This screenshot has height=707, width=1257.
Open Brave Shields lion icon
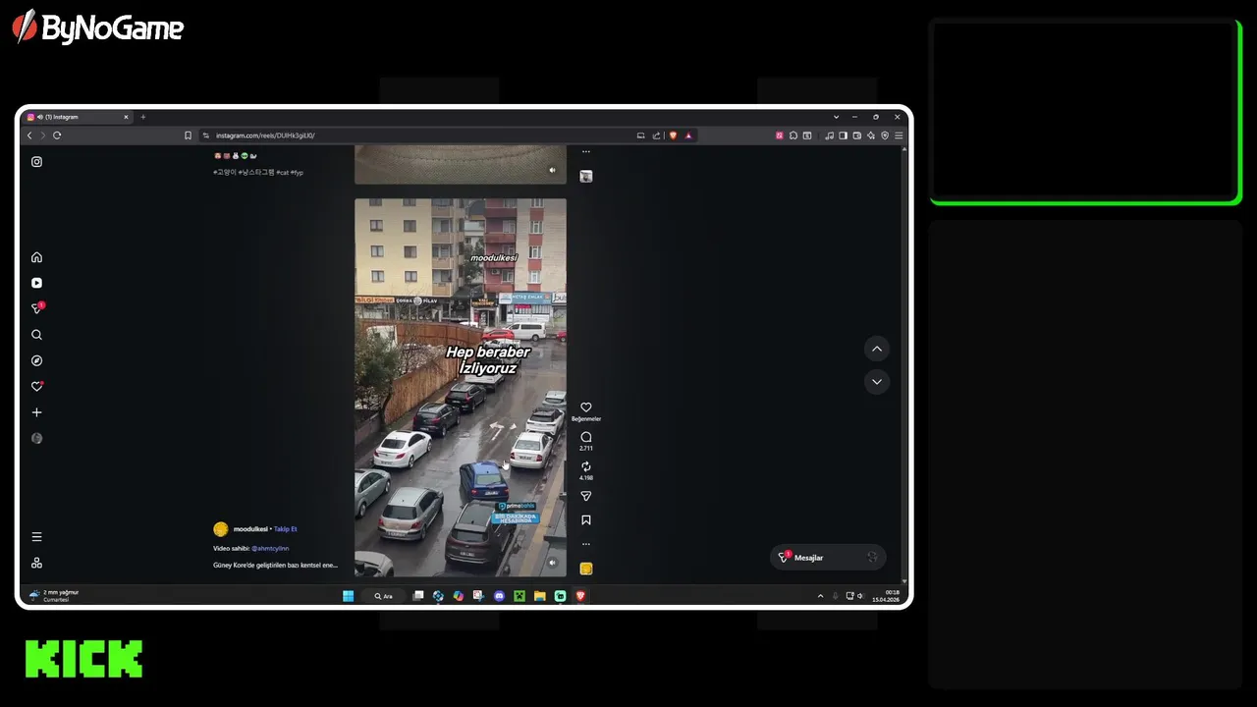[673, 136]
